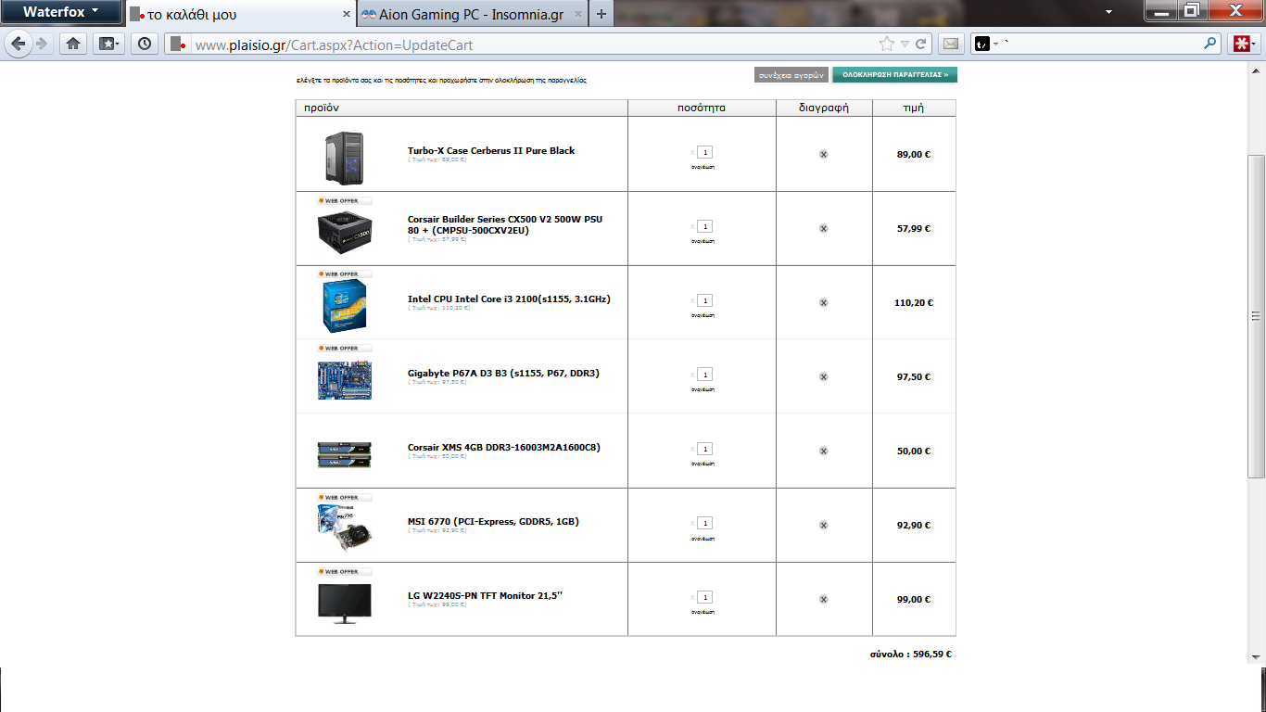Click 'ανανέωση' under Turbo-X Case quantity
This screenshot has width=1266, height=712.
tap(703, 167)
